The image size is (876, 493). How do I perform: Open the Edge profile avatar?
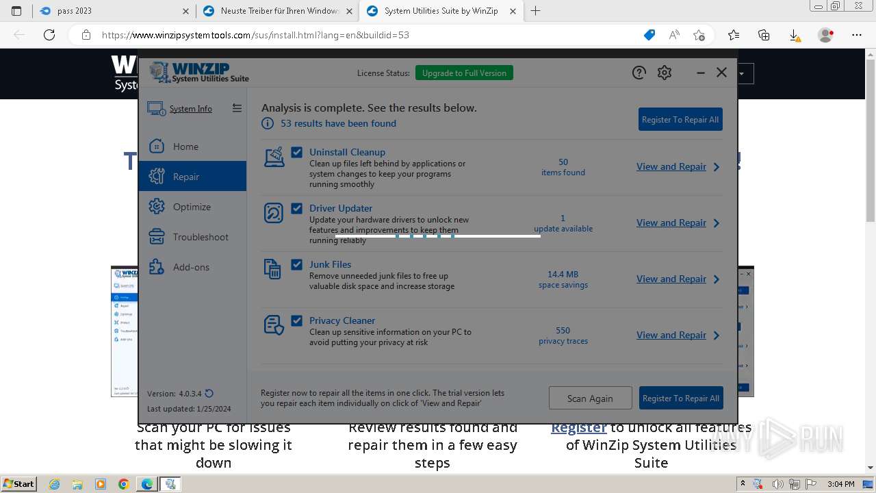(826, 35)
